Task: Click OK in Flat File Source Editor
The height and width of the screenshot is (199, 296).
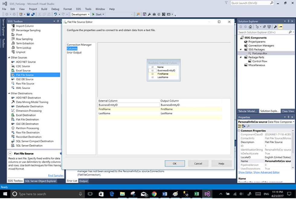Action: point(175,163)
